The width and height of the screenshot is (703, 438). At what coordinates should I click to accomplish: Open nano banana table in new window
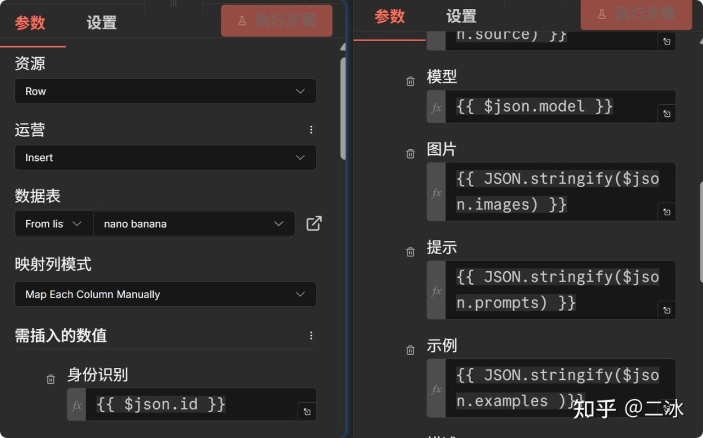[x=314, y=223]
